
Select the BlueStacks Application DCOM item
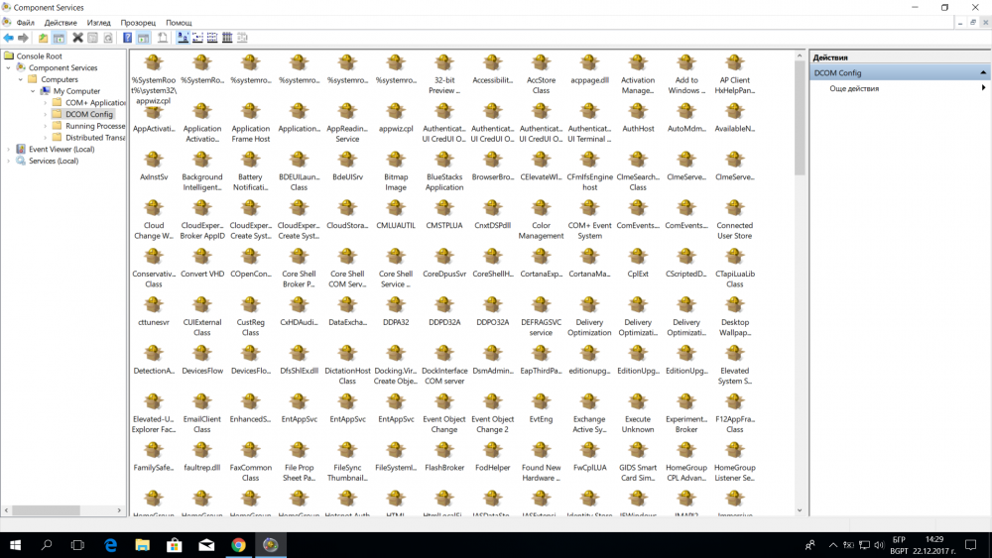444,170
